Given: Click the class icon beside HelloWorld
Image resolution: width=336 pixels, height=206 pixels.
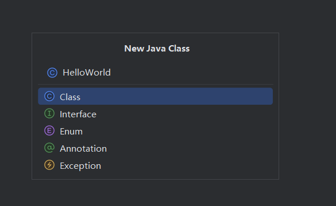Looking at the screenshot, I should 52,73.
